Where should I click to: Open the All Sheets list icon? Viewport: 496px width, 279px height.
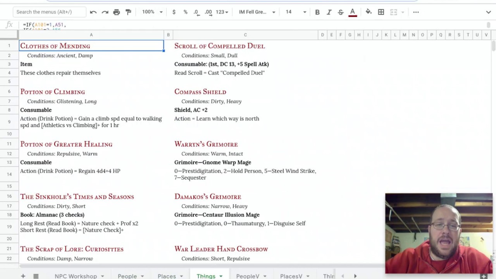point(36,276)
